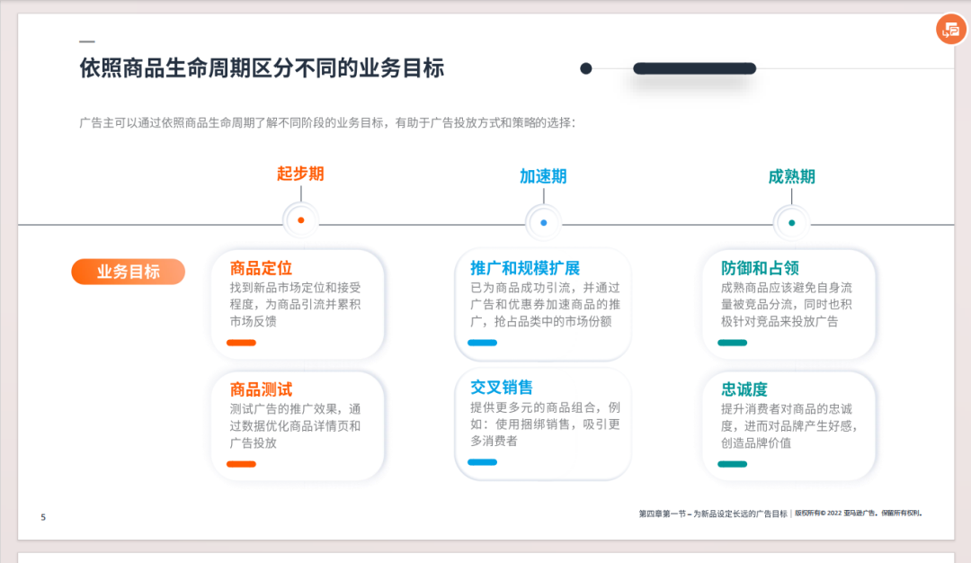Click the orange 业务目标 pill button

click(x=128, y=271)
